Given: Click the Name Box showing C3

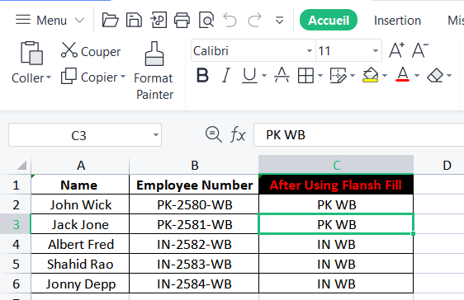Looking at the screenshot, I should (x=85, y=135).
